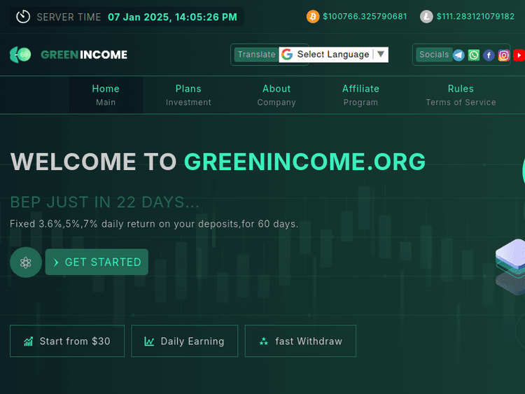Click the GREENINCOME logo text
The width and height of the screenshot is (525, 394).
pos(84,55)
